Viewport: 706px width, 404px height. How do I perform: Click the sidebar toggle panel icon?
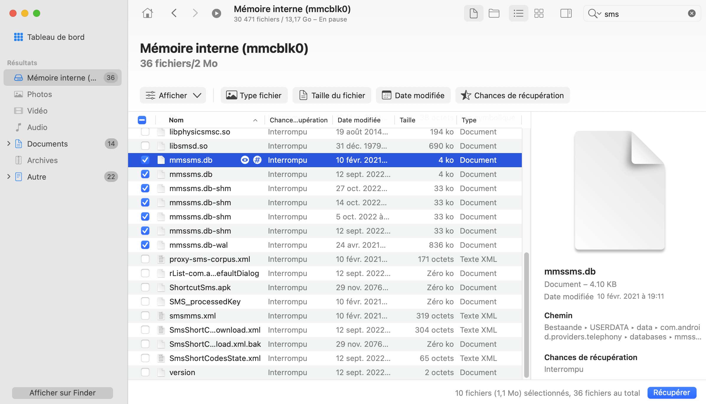click(566, 13)
